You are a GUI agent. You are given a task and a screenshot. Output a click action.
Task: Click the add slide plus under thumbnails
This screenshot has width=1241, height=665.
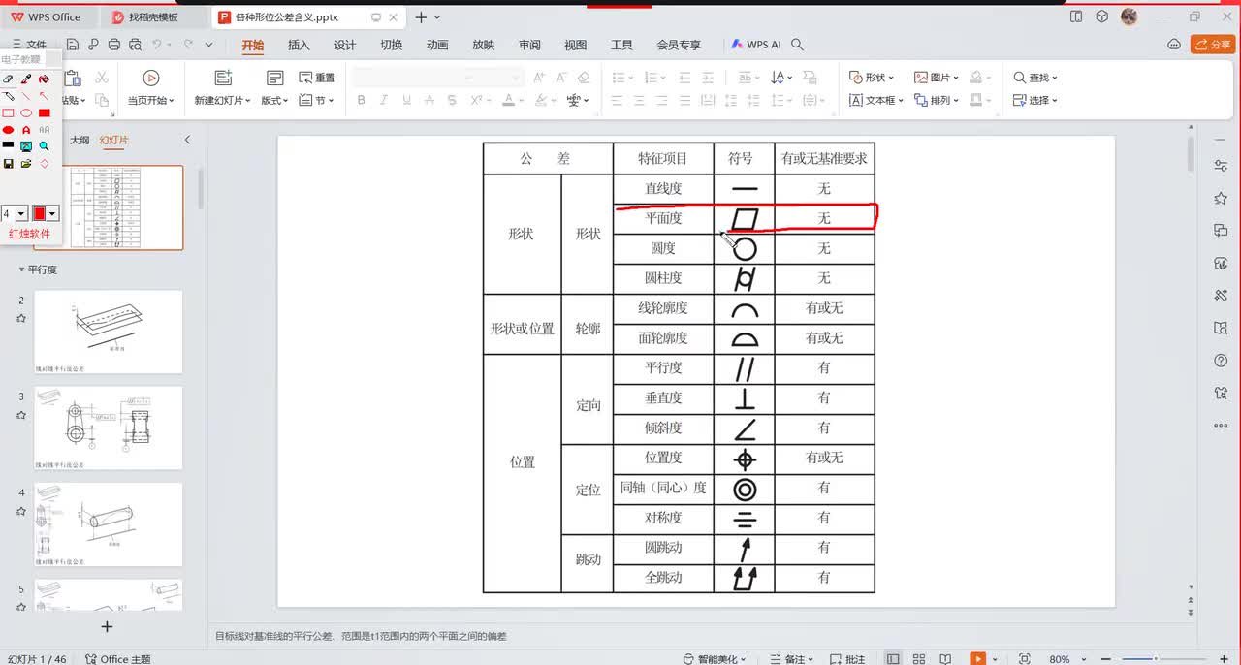[x=108, y=627]
